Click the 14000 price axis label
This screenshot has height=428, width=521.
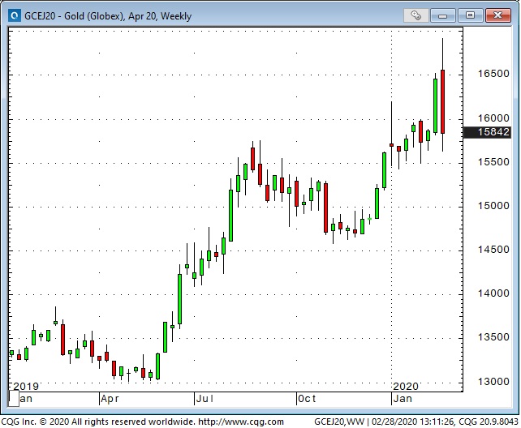(493, 293)
